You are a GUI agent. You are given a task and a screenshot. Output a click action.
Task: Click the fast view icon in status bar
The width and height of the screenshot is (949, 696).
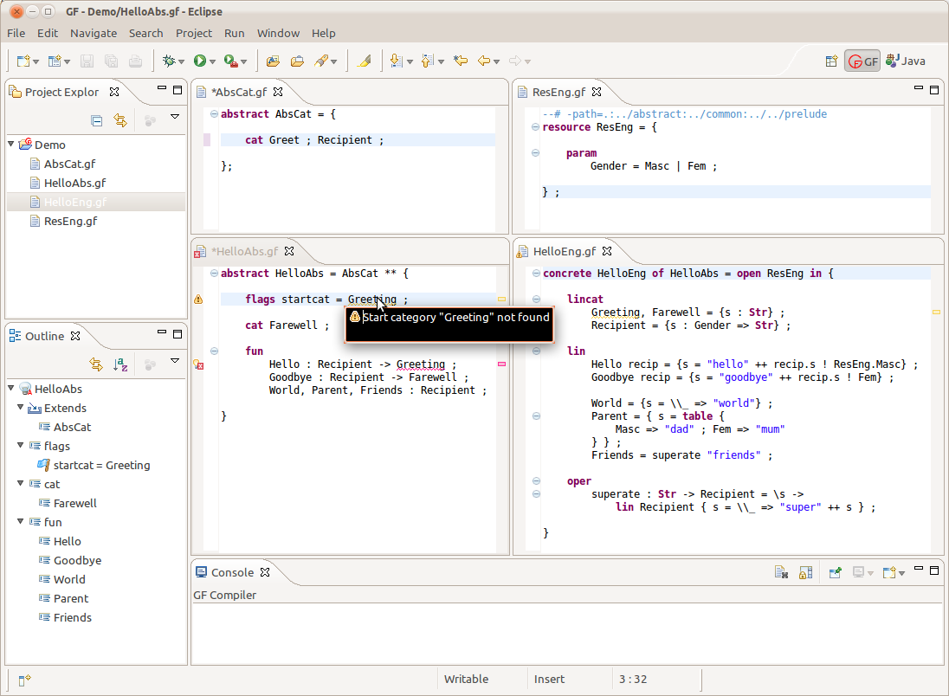click(23, 680)
